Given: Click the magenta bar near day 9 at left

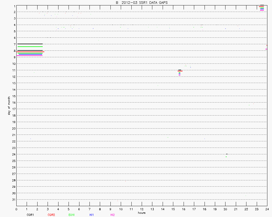Looking at the screenshot, I should 29,55.
